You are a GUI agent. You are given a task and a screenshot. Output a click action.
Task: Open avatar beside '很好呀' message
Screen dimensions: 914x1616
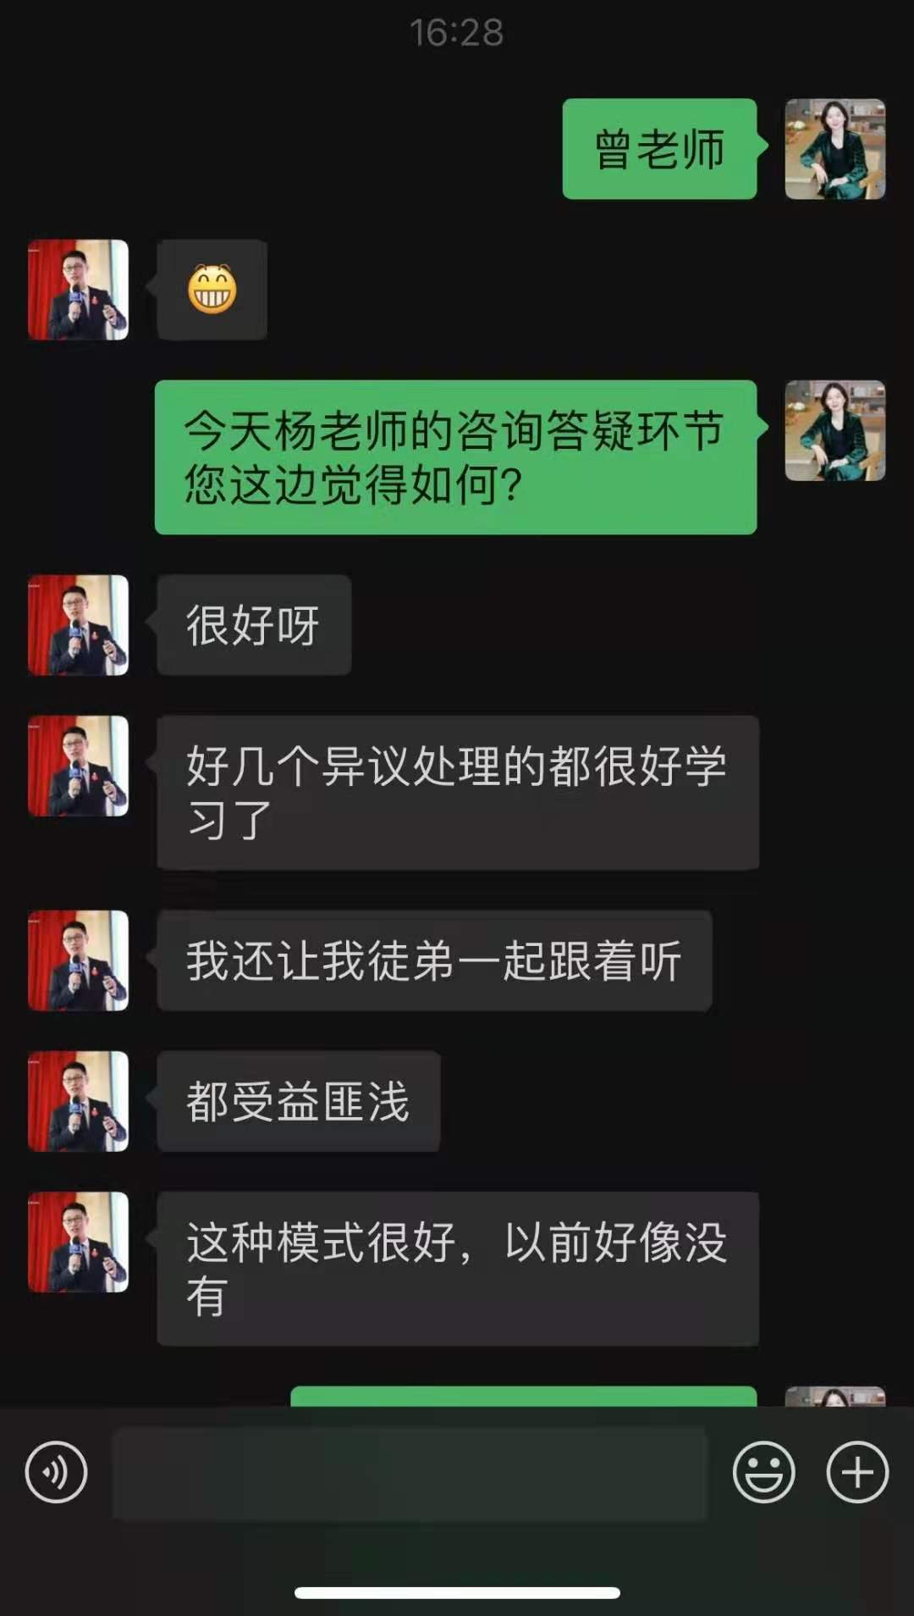click(78, 625)
